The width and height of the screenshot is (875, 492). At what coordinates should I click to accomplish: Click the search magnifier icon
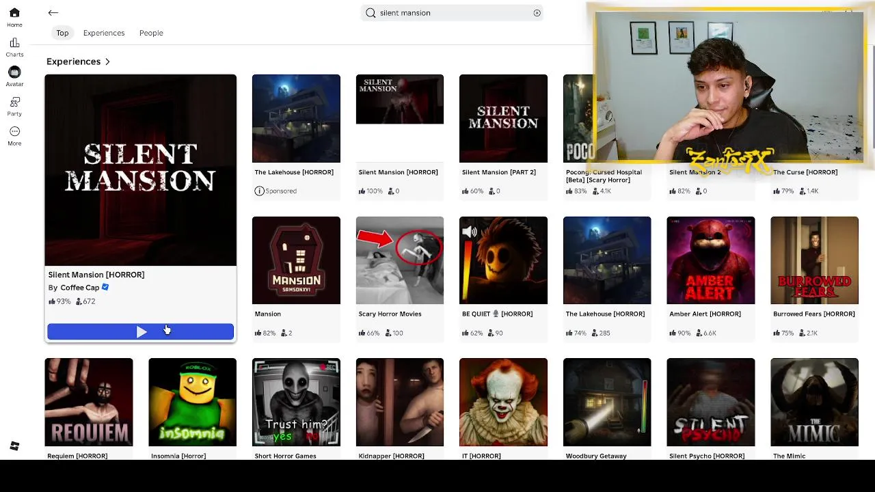(371, 12)
